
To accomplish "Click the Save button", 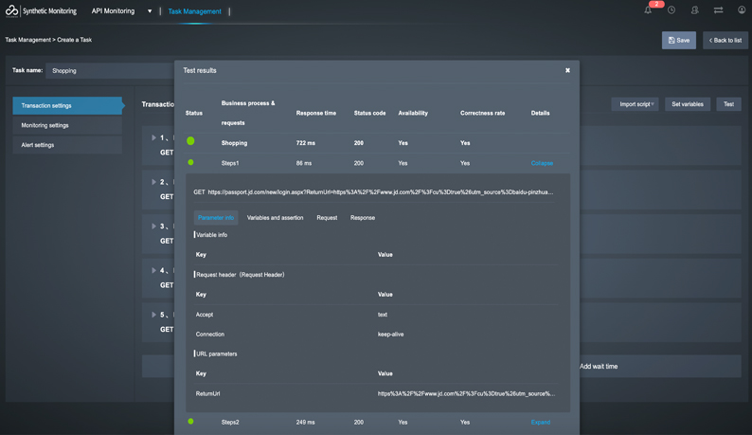I will pos(679,41).
